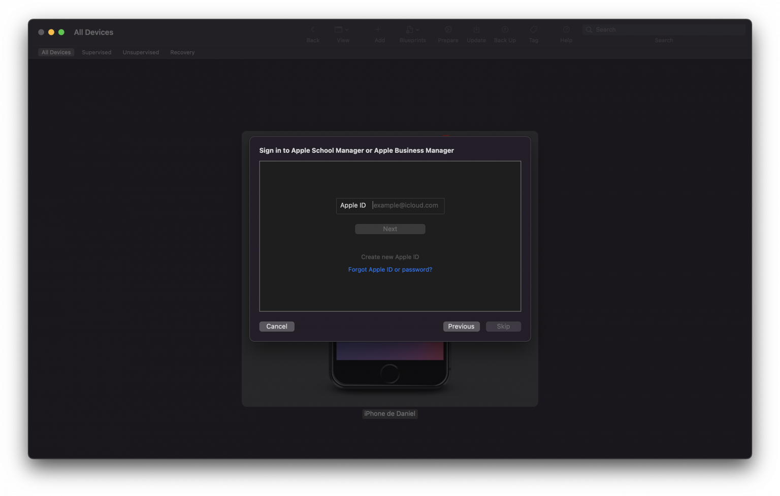The height and width of the screenshot is (496, 780).
Task: Show the Unsupervised devices list
Action: [x=141, y=52]
